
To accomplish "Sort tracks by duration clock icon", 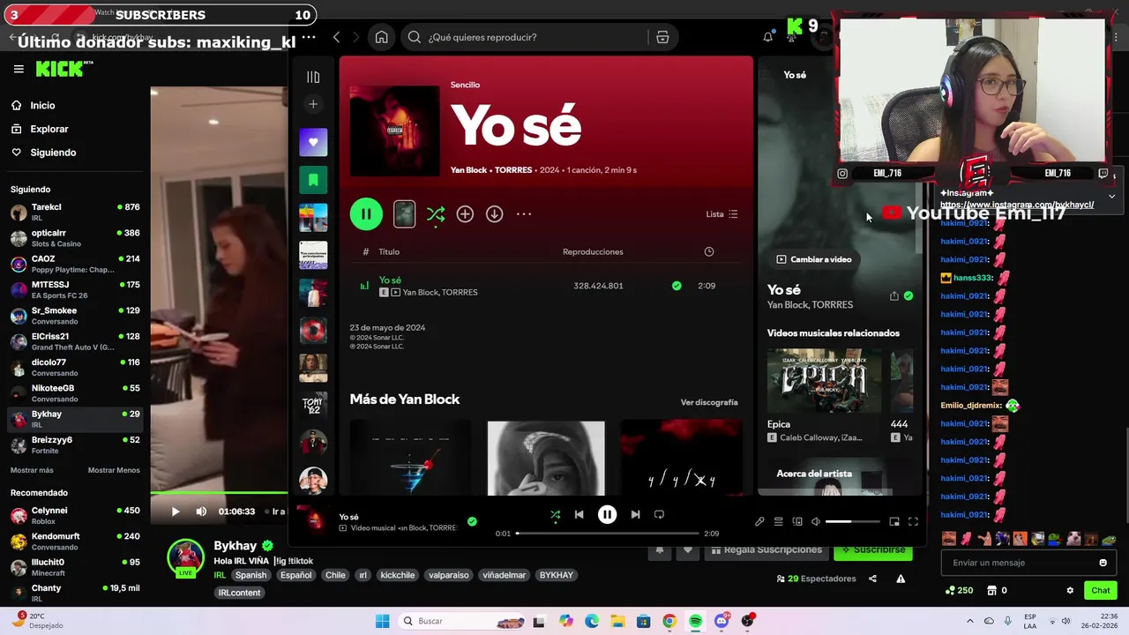I will pos(709,251).
